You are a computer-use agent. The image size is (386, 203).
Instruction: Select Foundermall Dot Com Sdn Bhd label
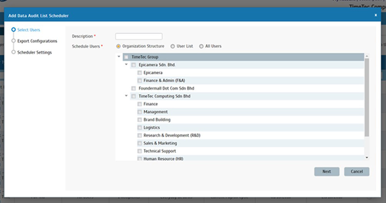tap(166, 89)
